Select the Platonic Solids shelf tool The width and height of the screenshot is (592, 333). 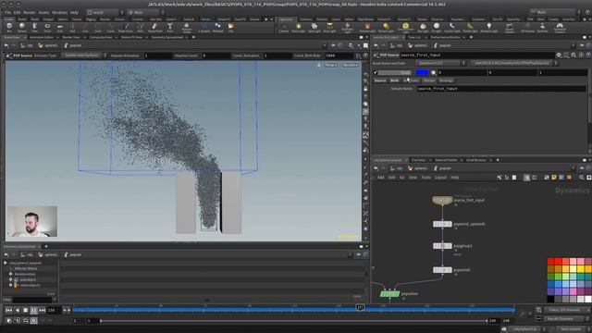coord(187,27)
